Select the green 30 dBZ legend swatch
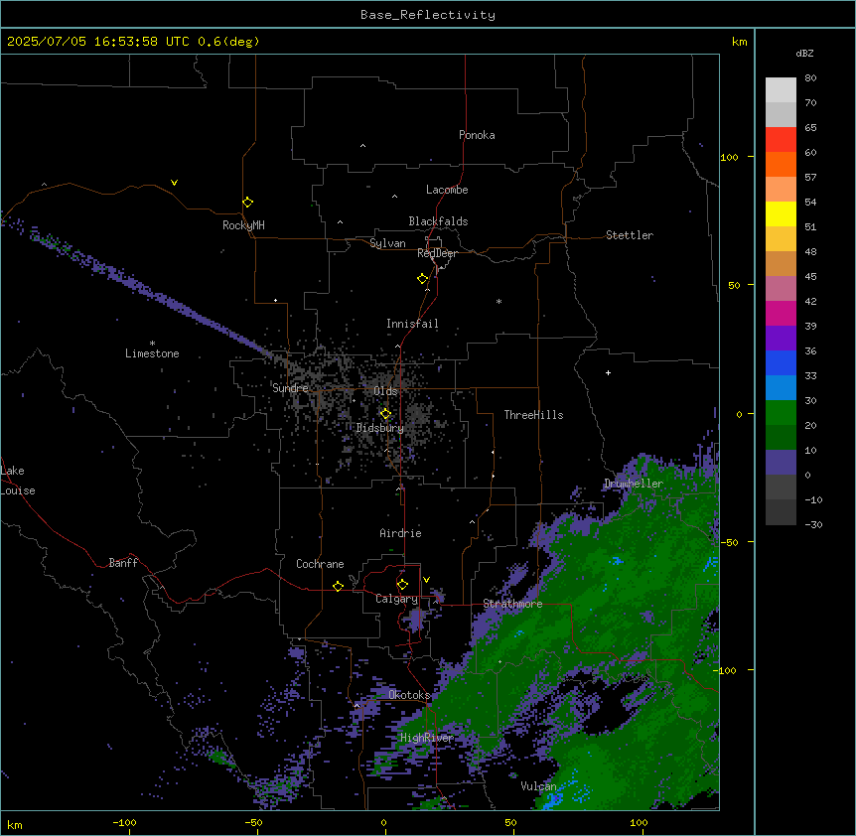The height and width of the screenshot is (836, 856). tap(781, 413)
